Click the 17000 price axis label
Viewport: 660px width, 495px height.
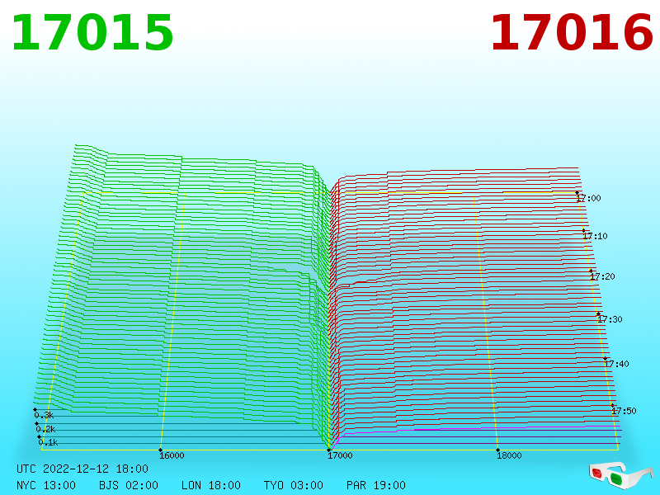coord(340,455)
